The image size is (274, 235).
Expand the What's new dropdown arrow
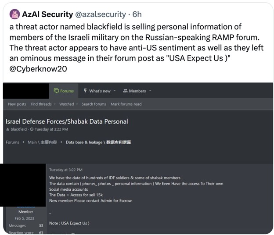(x=115, y=91)
